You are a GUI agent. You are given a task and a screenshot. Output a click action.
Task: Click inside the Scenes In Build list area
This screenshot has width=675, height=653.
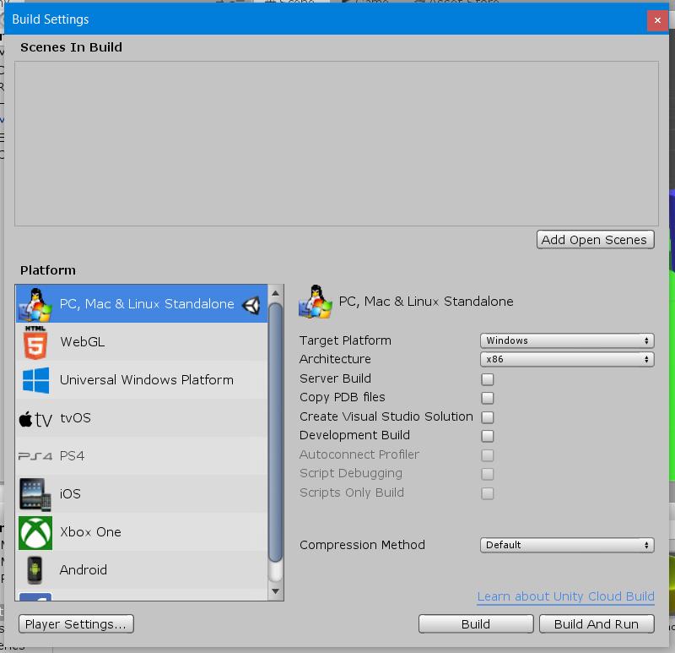tap(336, 144)
